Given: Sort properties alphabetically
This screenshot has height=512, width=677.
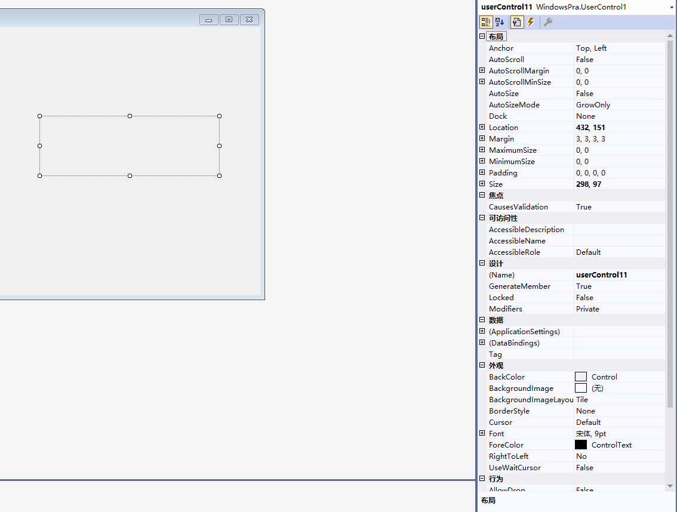Looking at the screenshot, I should [500, 22].
